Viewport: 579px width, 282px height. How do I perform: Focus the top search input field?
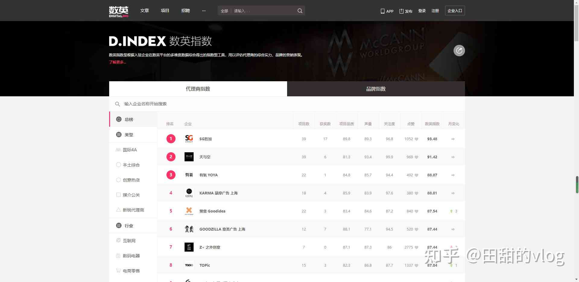coord(264,11)
